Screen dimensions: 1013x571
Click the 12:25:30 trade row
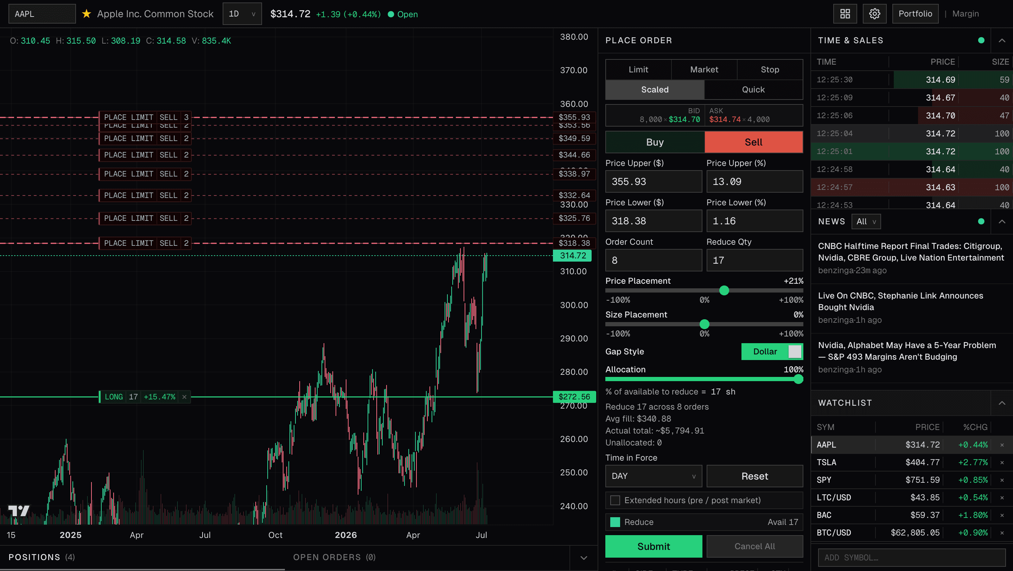pos(912,80)
